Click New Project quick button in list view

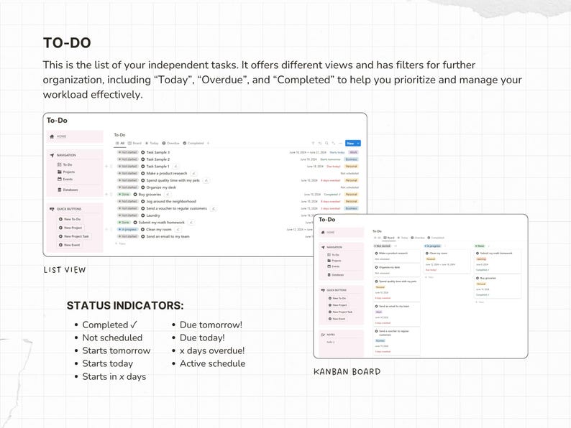[70, 228]
